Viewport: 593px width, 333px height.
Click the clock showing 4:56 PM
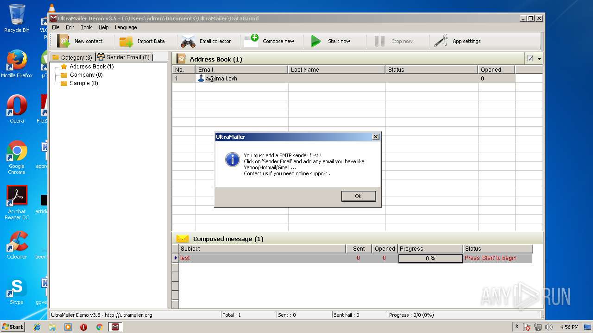tap(569, 327)
